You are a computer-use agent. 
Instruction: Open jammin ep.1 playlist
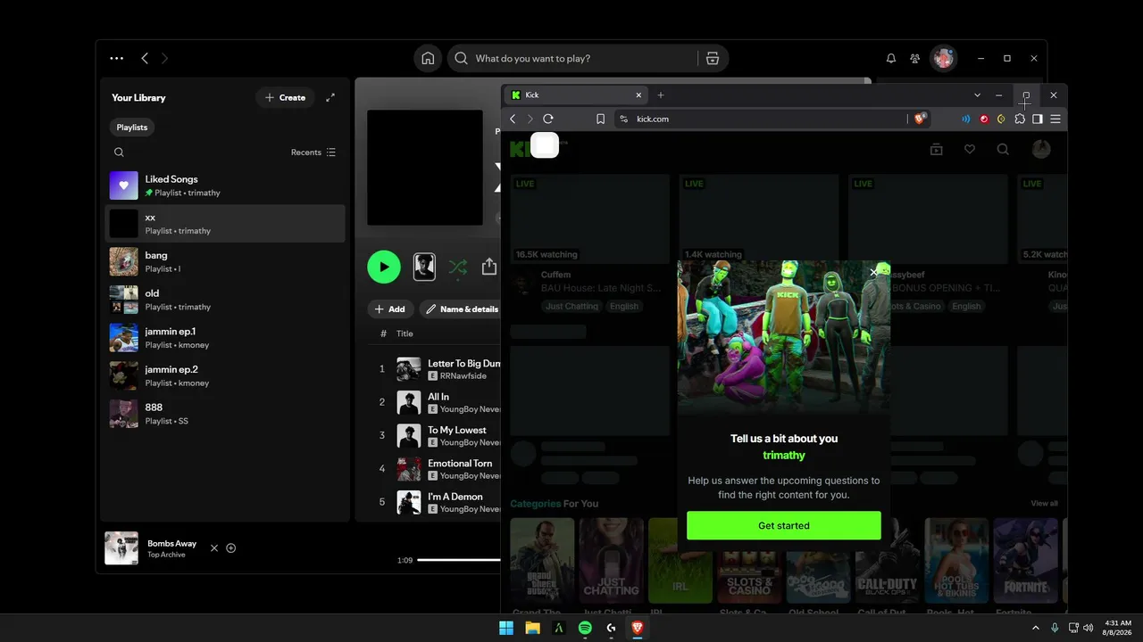[225, 338]
